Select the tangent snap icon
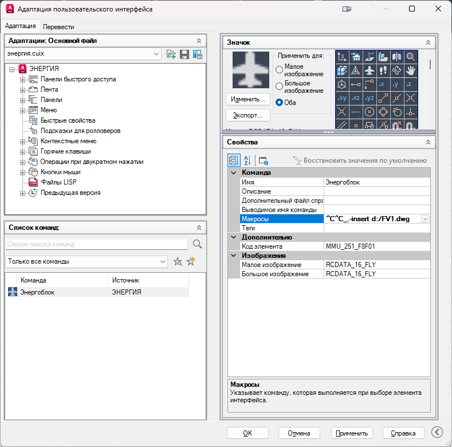The width and height of the screenshot is (452, 447). click(397, 112)
